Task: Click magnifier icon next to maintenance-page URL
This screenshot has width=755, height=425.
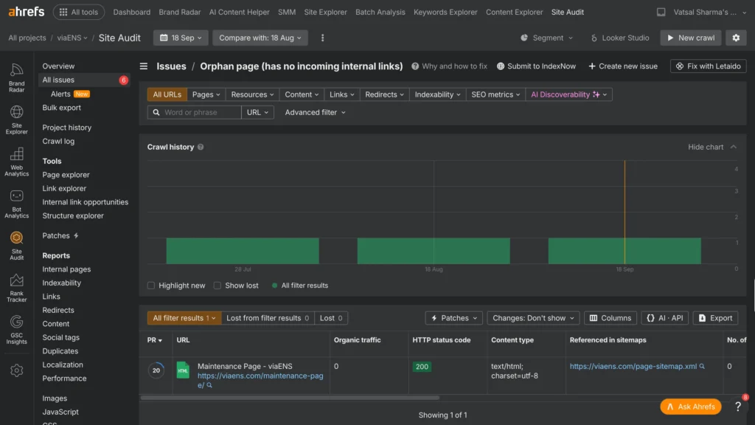Action: [x=209, y=385]
